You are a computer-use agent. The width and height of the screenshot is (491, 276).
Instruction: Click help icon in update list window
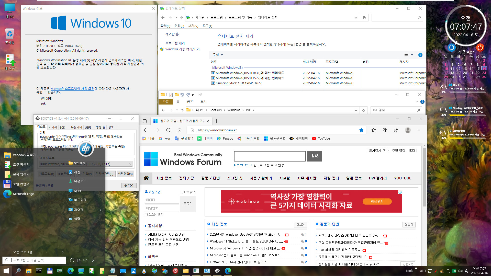420,55
